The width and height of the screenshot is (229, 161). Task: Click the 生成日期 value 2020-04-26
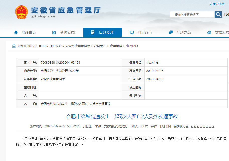155,79
